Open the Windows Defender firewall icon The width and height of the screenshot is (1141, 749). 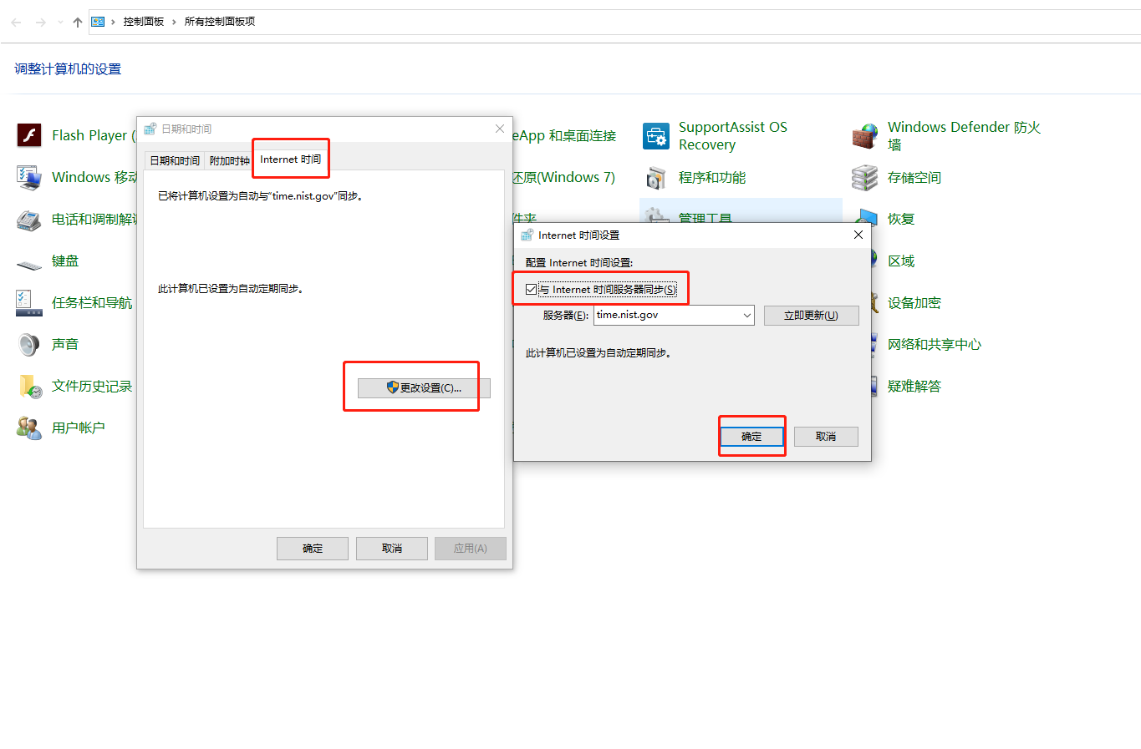coord(865,135)
